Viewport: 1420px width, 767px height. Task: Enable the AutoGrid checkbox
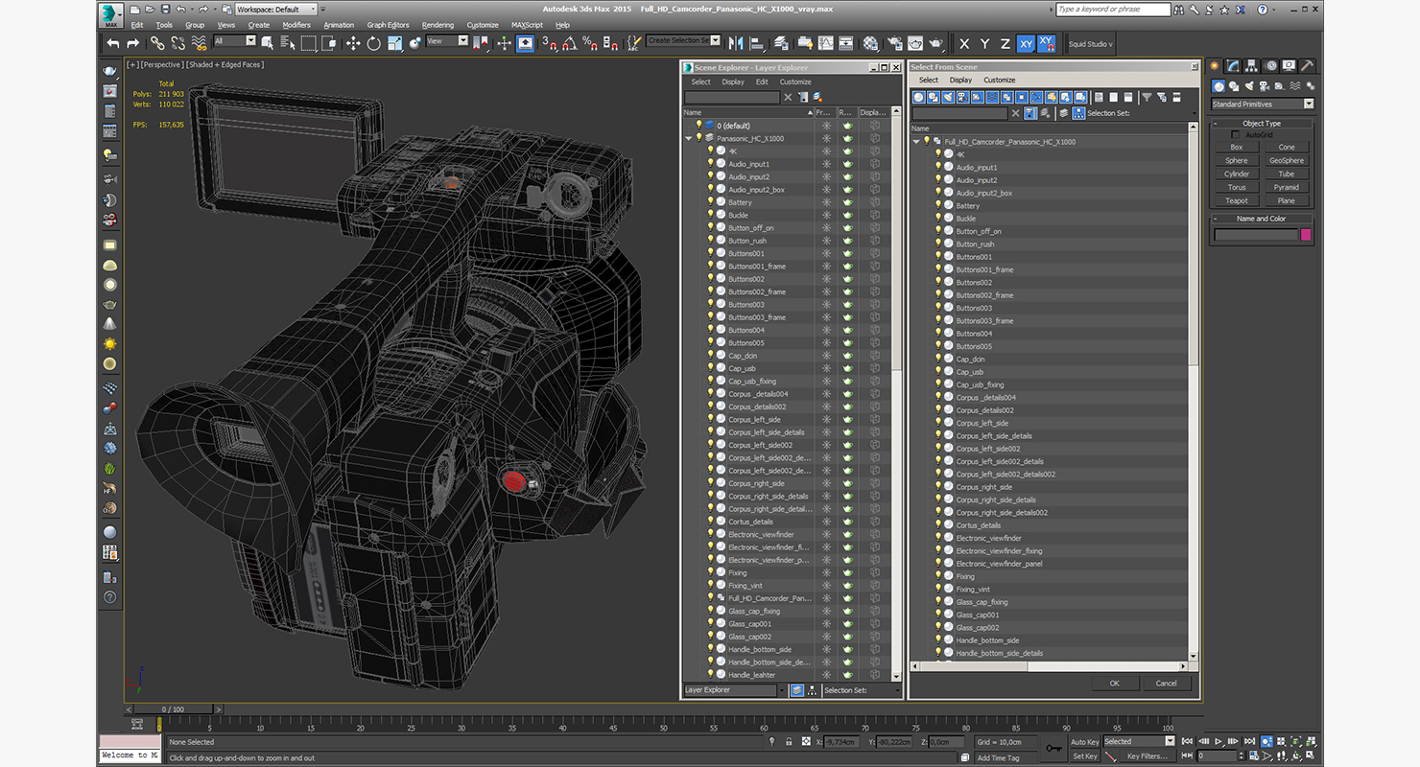1235,135
